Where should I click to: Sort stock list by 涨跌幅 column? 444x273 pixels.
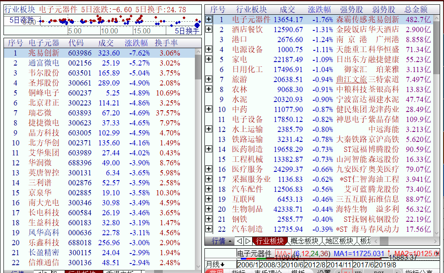tap(136, 43)
